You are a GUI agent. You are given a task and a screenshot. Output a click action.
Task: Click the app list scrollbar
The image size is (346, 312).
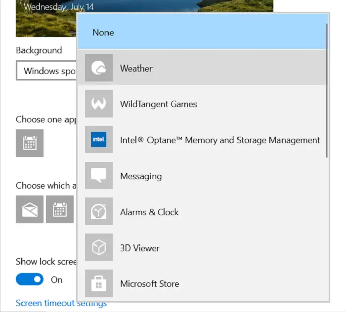pyautogui.click(x=327, y=90)
